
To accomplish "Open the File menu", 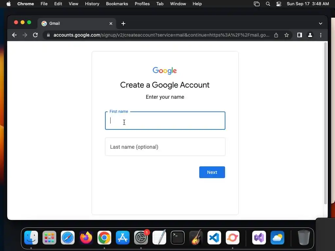I will point(44,4).
